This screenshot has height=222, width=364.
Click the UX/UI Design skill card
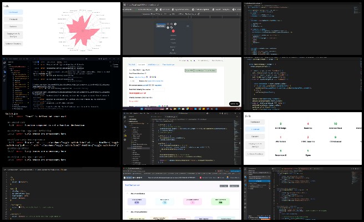[x=280, y=126]
